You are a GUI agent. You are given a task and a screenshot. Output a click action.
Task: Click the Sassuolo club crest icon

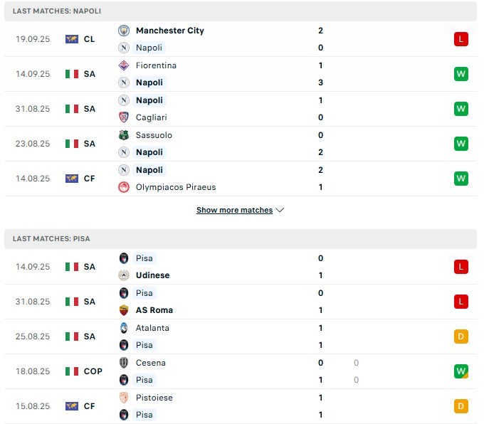tap(124, 135)
